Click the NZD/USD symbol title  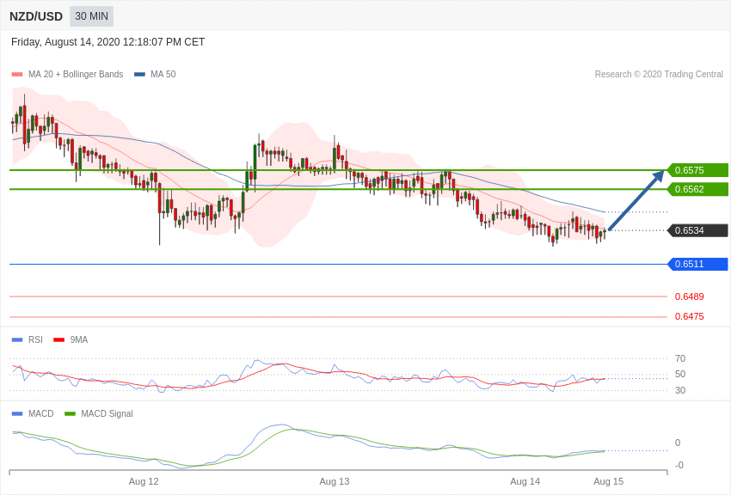[x=36, y=16]
